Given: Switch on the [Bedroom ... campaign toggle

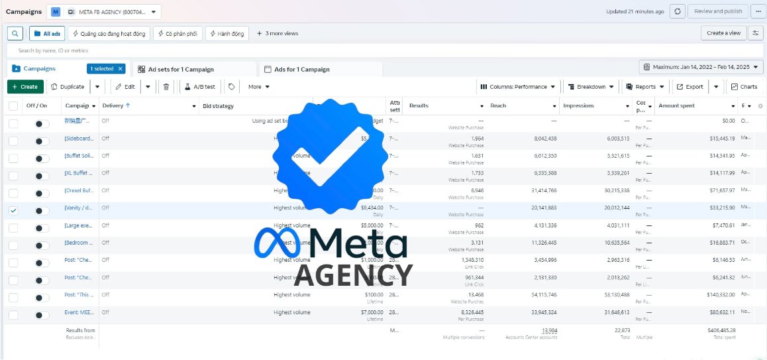Looking at the screenshot, I should tap(42, 245).
